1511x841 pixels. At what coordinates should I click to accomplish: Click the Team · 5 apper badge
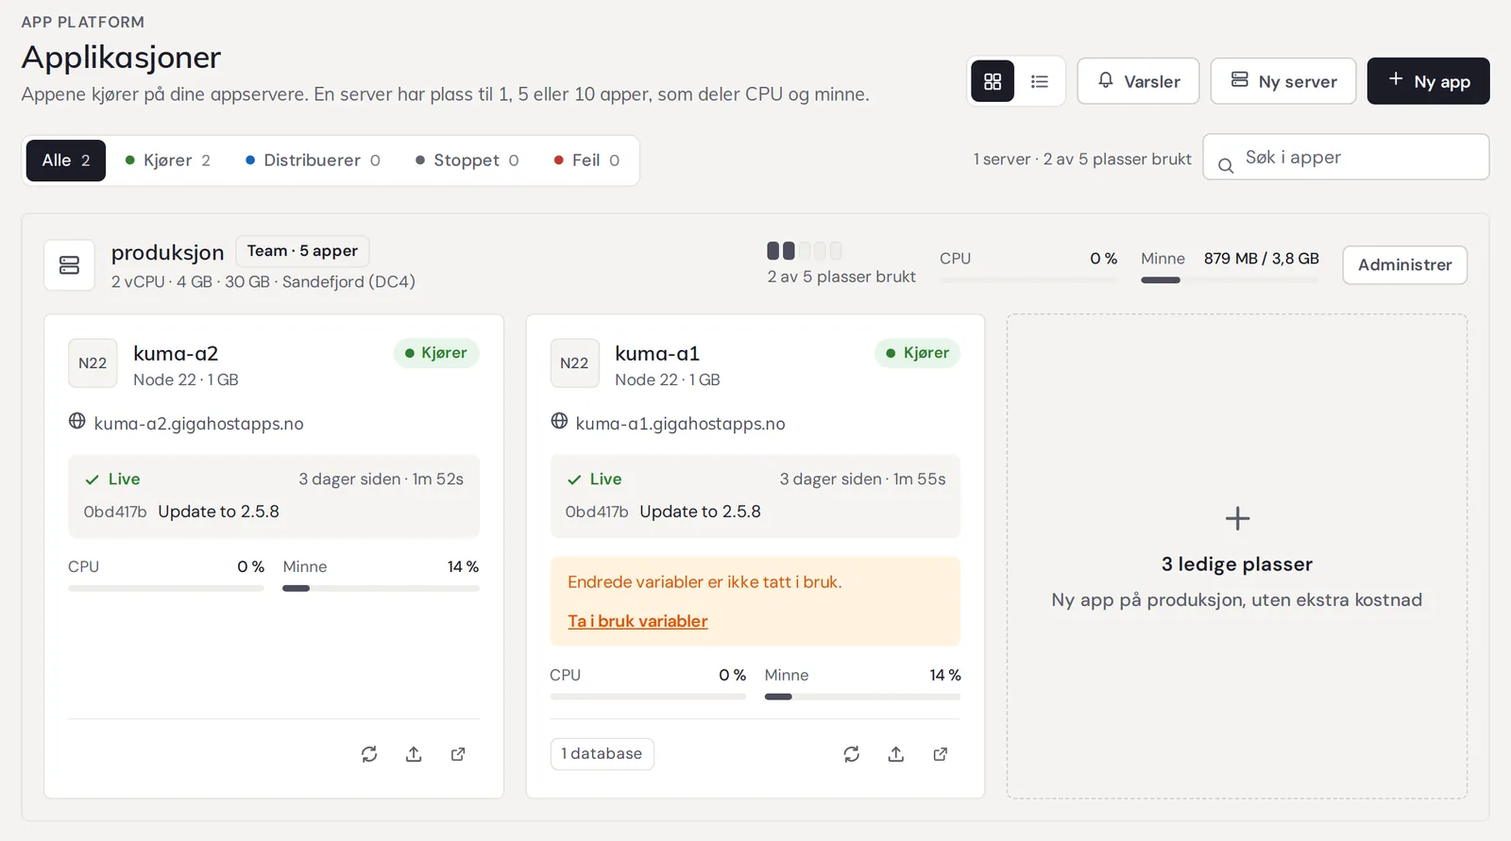point(302,251)
